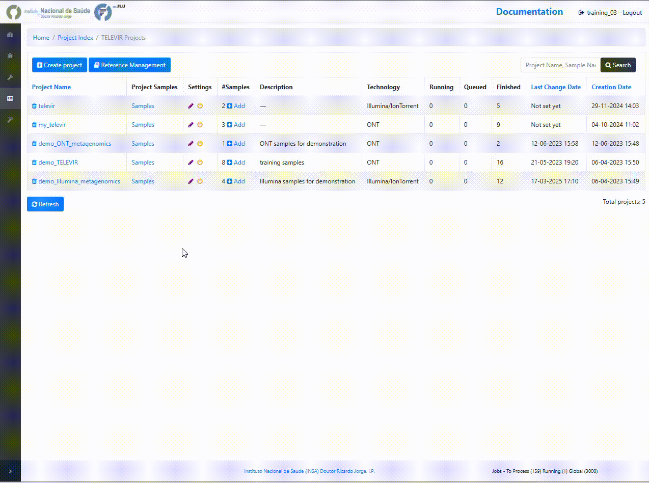Go to Home in the breadcrumb
Image resolution: width=649 pixels, height=483 pixels.
coord(41,38)
